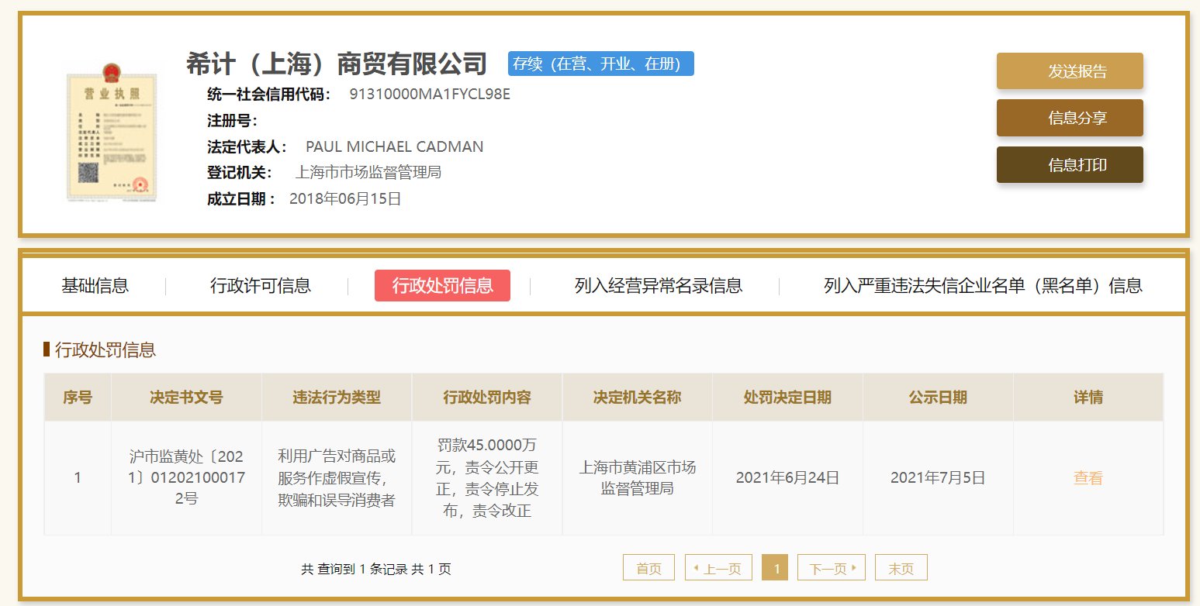The image size is (1200, 606).
Task: Click the 决定书文号 column header
Action: 186,398
